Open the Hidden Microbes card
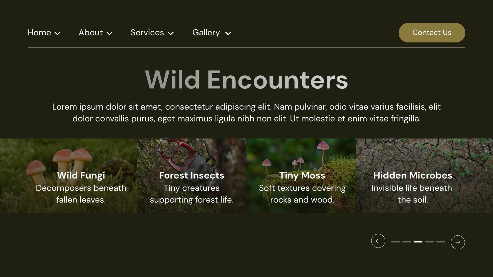The image size is (493, 277). pos(424,176)
